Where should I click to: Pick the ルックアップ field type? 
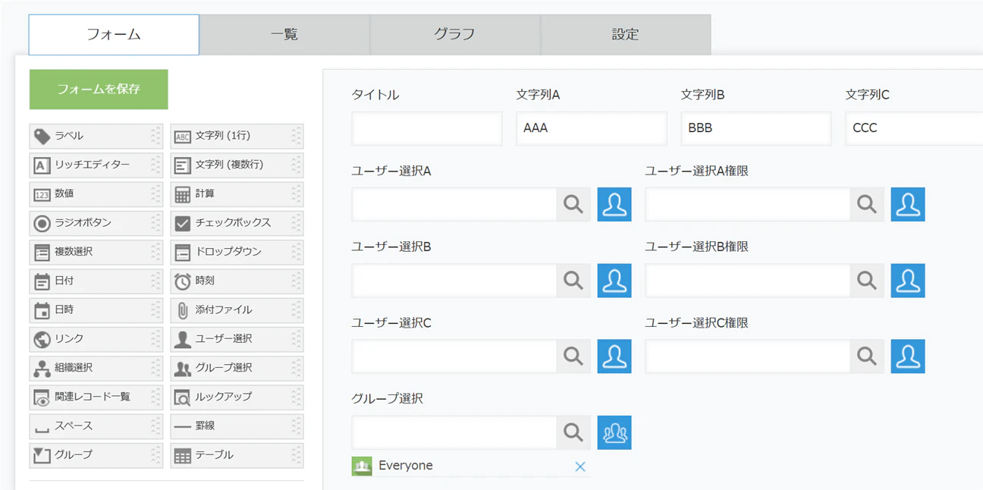click(237, 397)
